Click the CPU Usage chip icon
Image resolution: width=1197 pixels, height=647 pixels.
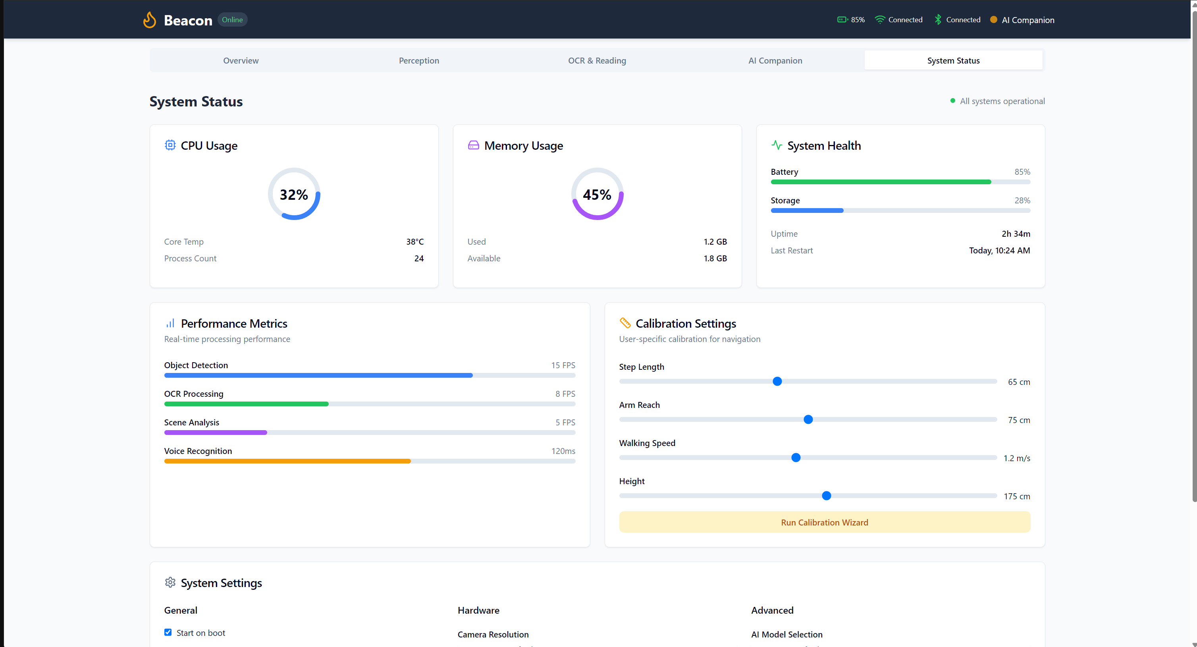[x=170, y=145]
